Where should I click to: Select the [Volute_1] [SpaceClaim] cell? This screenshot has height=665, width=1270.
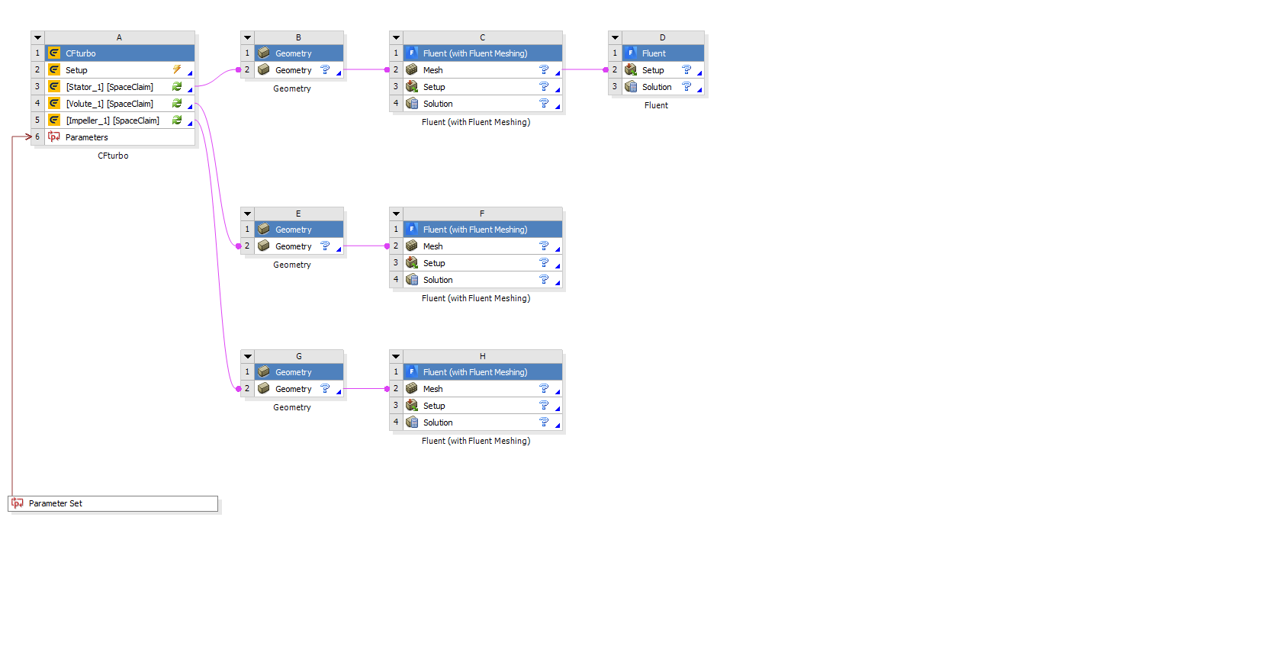tap(109, 104)
